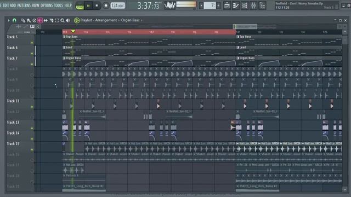The height and width of the screenshot is (197, 351).
Task: Open the OPTIONS menu
Action: [47, 5]
